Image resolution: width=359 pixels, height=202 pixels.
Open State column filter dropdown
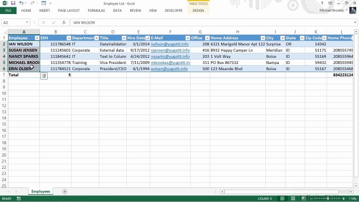click(x=302, y=38)
